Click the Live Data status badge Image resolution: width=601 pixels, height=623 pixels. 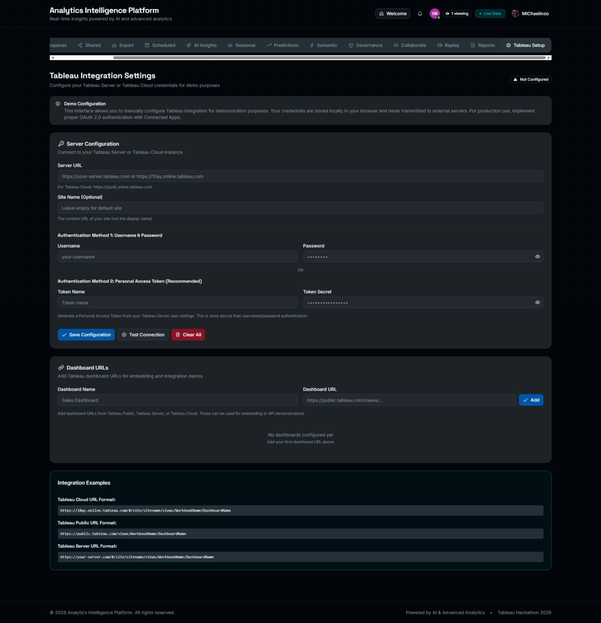(490, 14)
